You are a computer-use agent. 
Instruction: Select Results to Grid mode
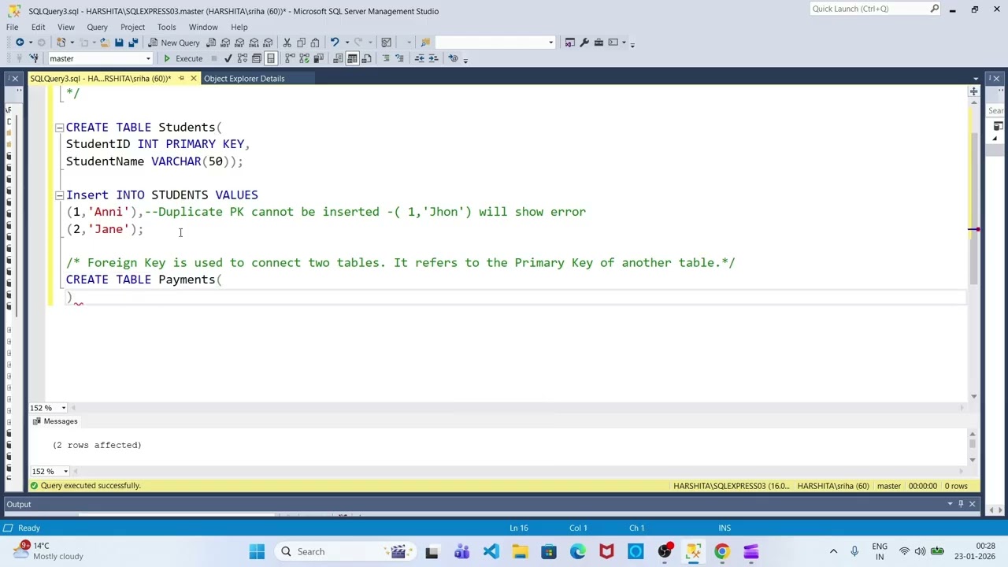352,58
